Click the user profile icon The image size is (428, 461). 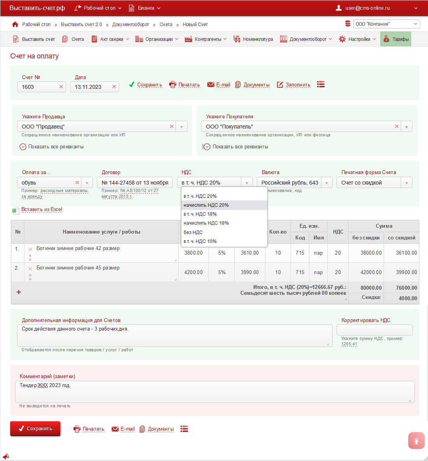[339, 8]
